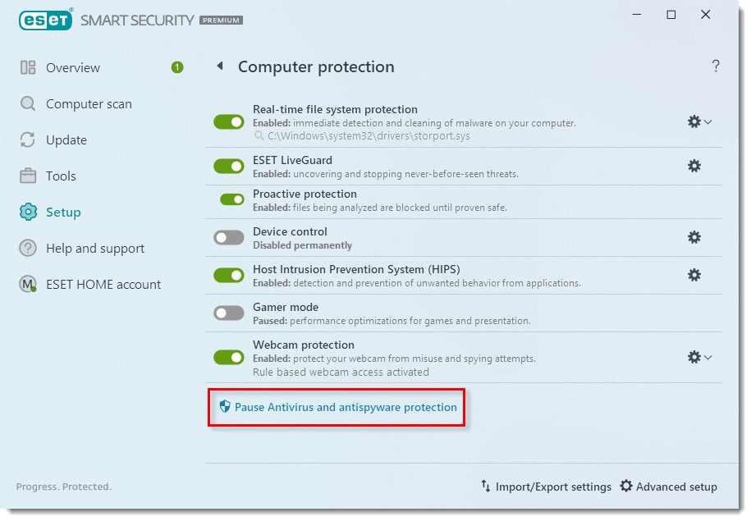
Task: Open Advanced setup
Action: tap(668, 487)
